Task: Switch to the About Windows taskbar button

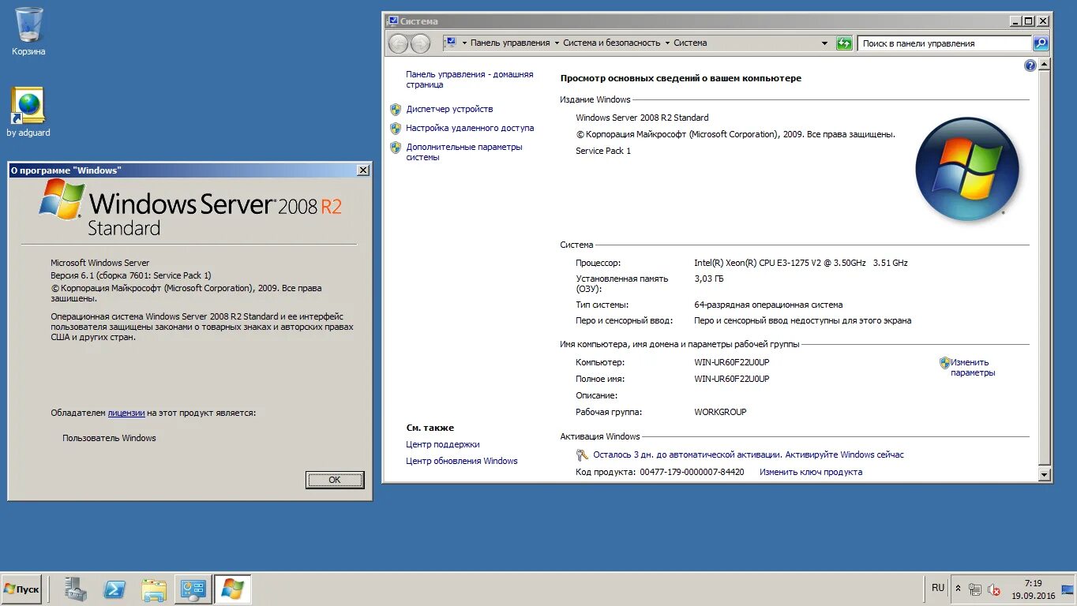Action: click(x=233, y=589)
